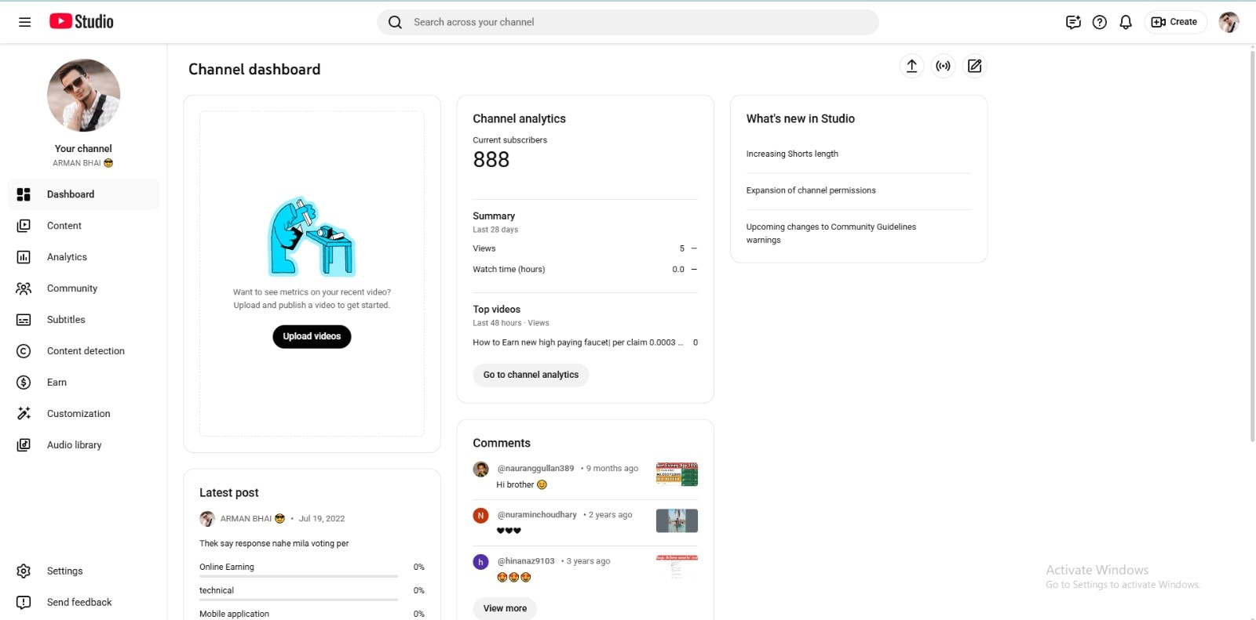This screenshot has width=1256, height=620.
Task: Click the Customization magic wand icon
Action: 24,414
